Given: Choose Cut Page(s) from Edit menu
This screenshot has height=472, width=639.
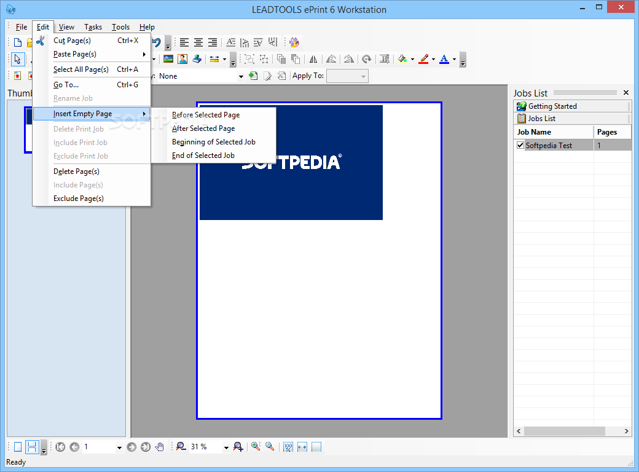Looking at the screenshot, I should pyautogui.click(x=92, y=41).
